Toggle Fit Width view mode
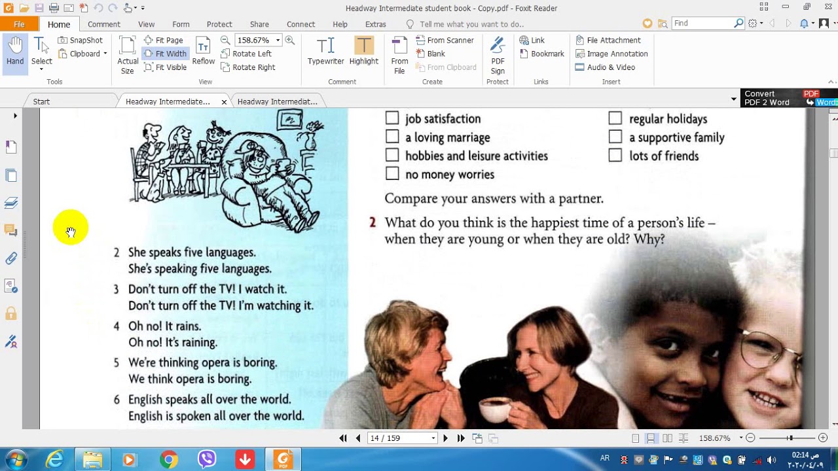Viewport: 838px width, 471px height. 166,54
